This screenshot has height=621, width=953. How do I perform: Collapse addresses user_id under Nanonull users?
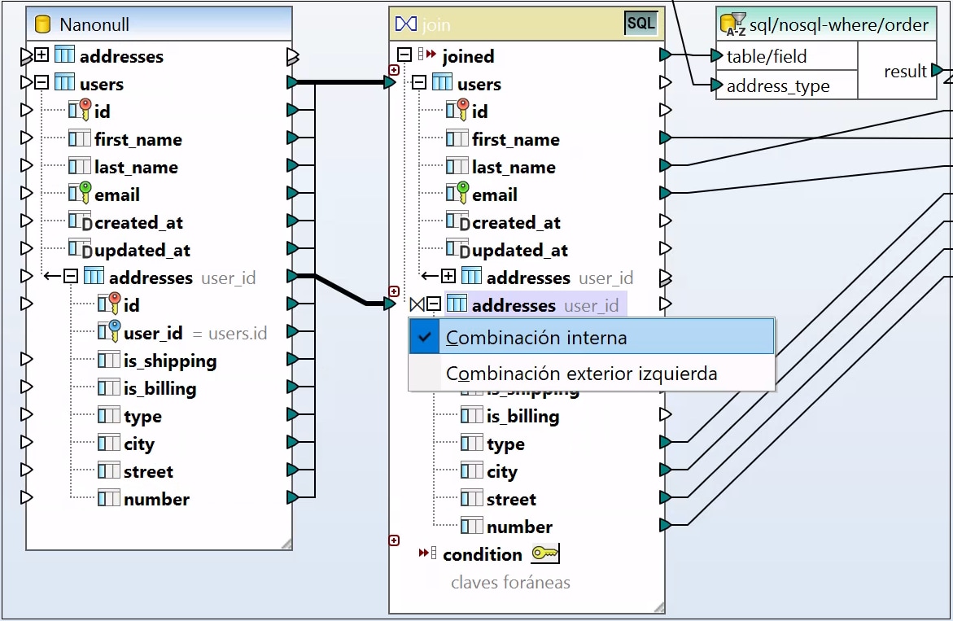(x=71, y=277)
